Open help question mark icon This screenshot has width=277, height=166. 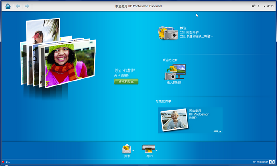(x=258, y=6)
